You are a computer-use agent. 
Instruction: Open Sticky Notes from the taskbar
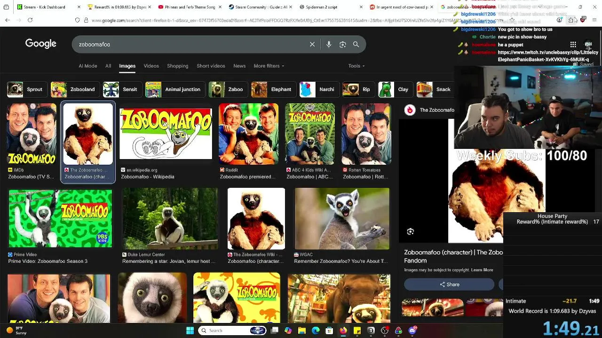(x=357, y=330)
